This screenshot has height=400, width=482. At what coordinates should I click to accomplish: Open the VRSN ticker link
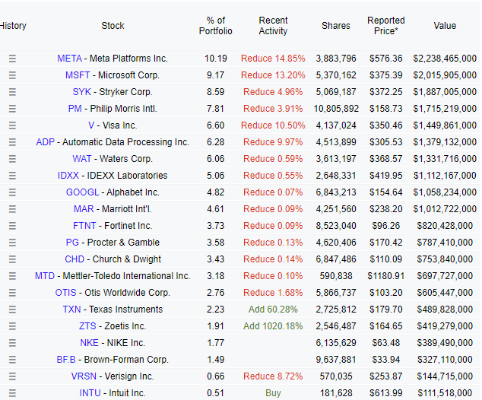tap(84, 376)
